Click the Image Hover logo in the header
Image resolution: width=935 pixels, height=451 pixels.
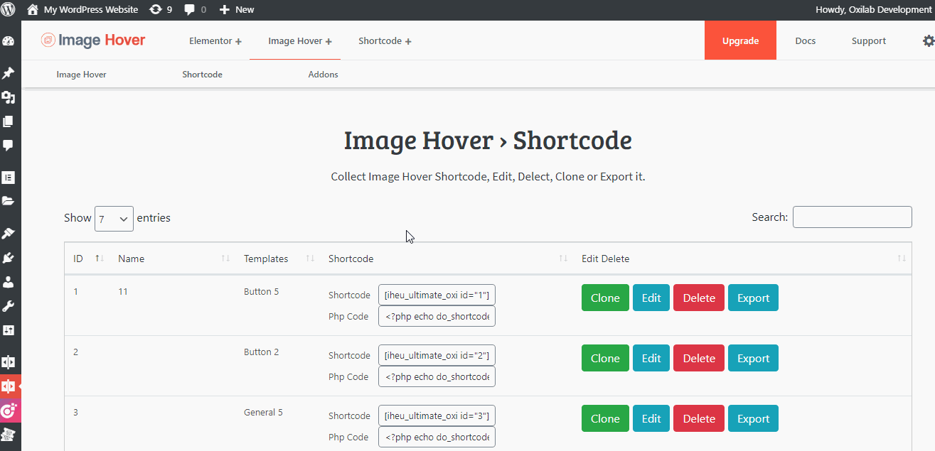point(93,40)
